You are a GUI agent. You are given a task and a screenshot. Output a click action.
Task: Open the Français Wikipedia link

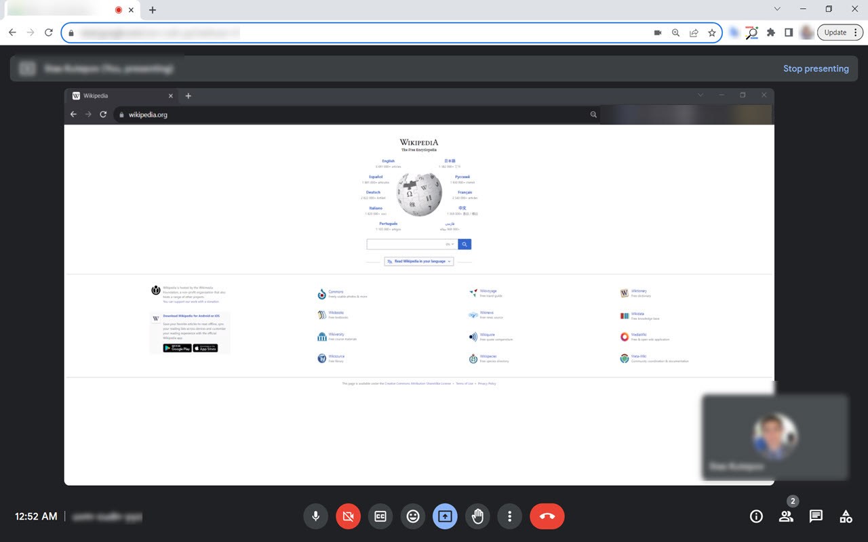(x=465, y=192)
